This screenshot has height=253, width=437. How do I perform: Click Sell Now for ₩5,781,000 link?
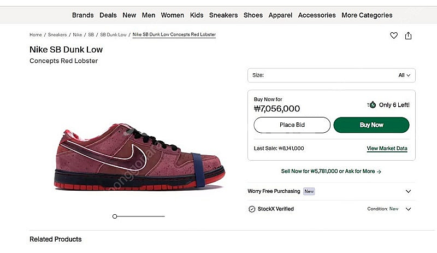pyautogui.click(x=331, y=171)
